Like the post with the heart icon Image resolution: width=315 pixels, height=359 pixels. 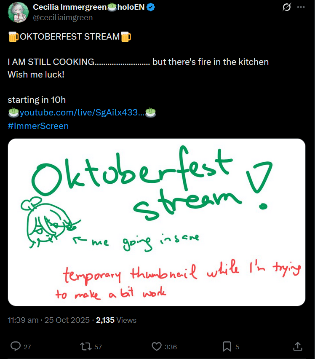click(x=157, y=346)
